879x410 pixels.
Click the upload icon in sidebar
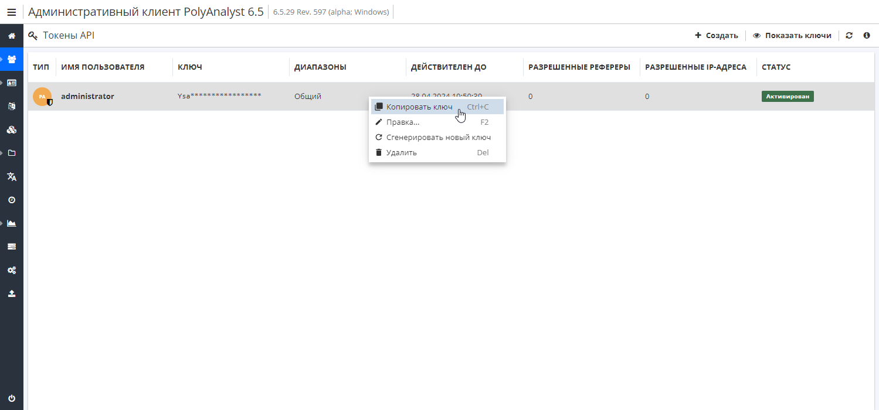12,293
